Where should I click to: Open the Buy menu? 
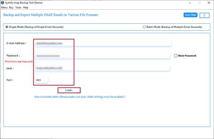11,8
